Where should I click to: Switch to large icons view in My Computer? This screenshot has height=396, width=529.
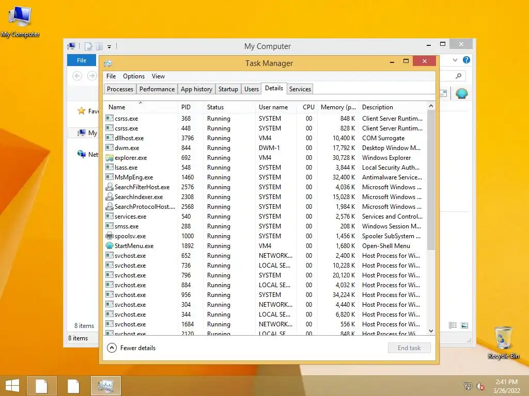464,325
